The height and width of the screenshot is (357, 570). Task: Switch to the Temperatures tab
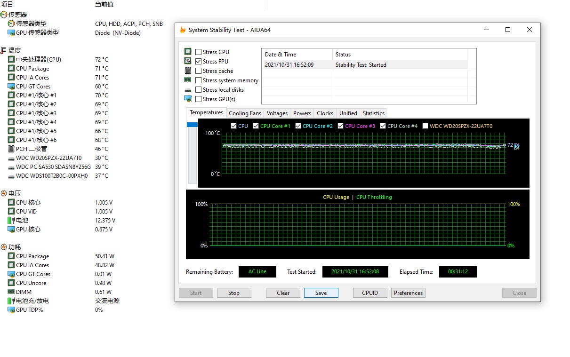point(206,112)
